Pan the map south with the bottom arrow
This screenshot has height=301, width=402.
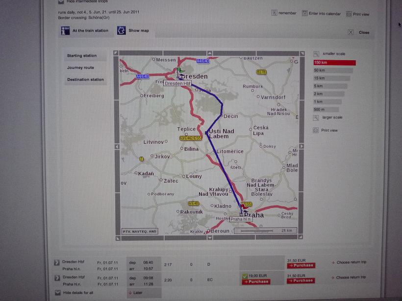tap(210, 238)
